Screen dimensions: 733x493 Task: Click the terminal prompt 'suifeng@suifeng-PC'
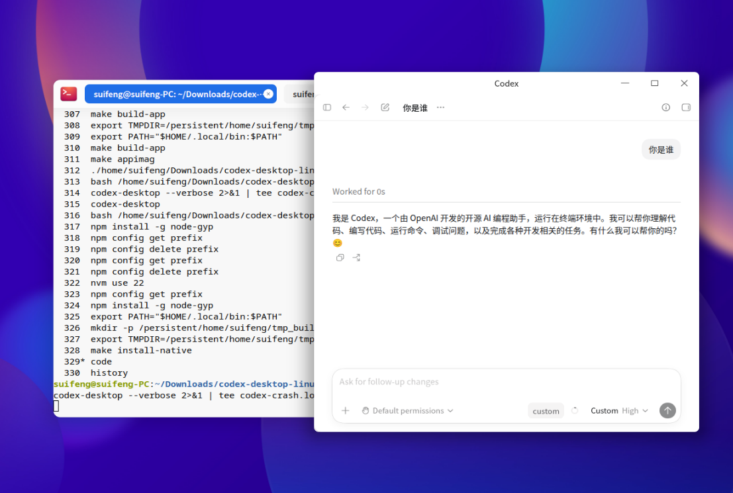click(x=101, y=384)
